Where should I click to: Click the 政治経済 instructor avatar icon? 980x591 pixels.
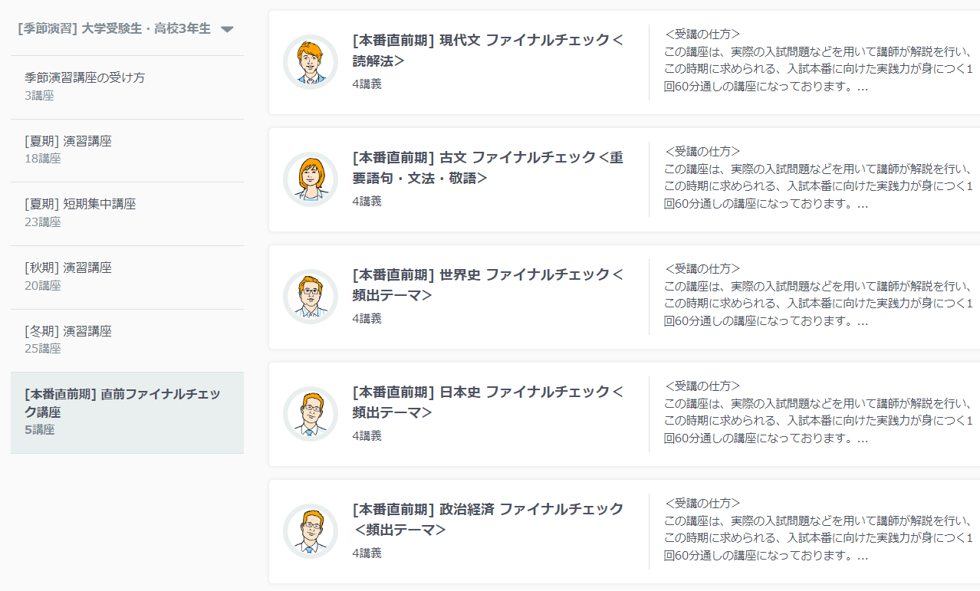(x=310, y=531)
